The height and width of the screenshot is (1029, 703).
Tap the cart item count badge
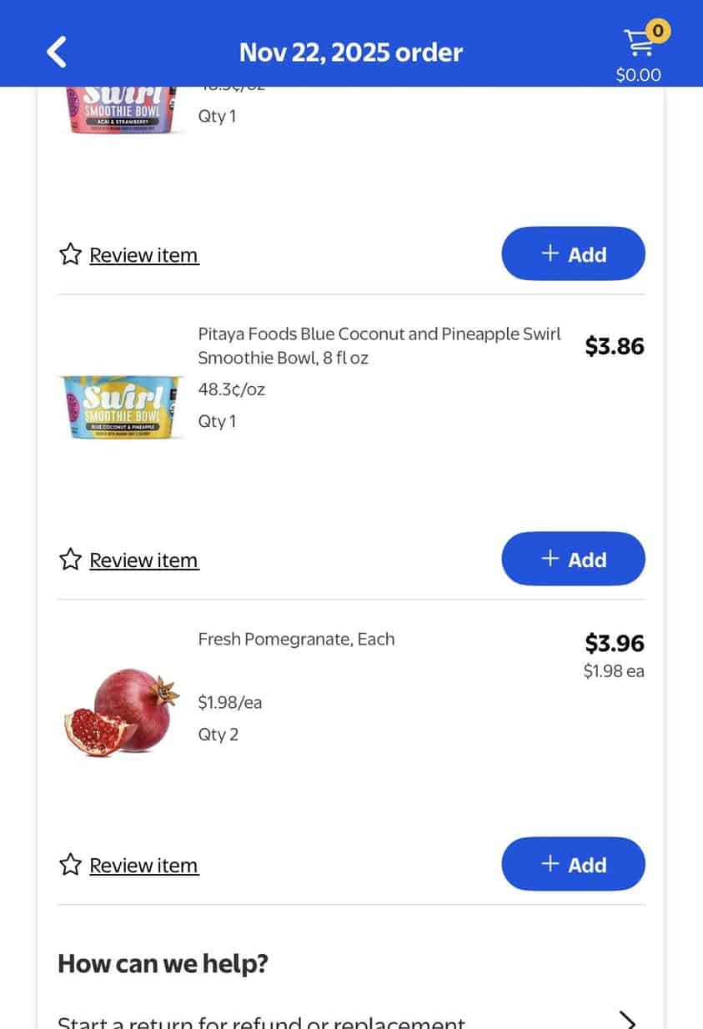click(x=658, y=32)
